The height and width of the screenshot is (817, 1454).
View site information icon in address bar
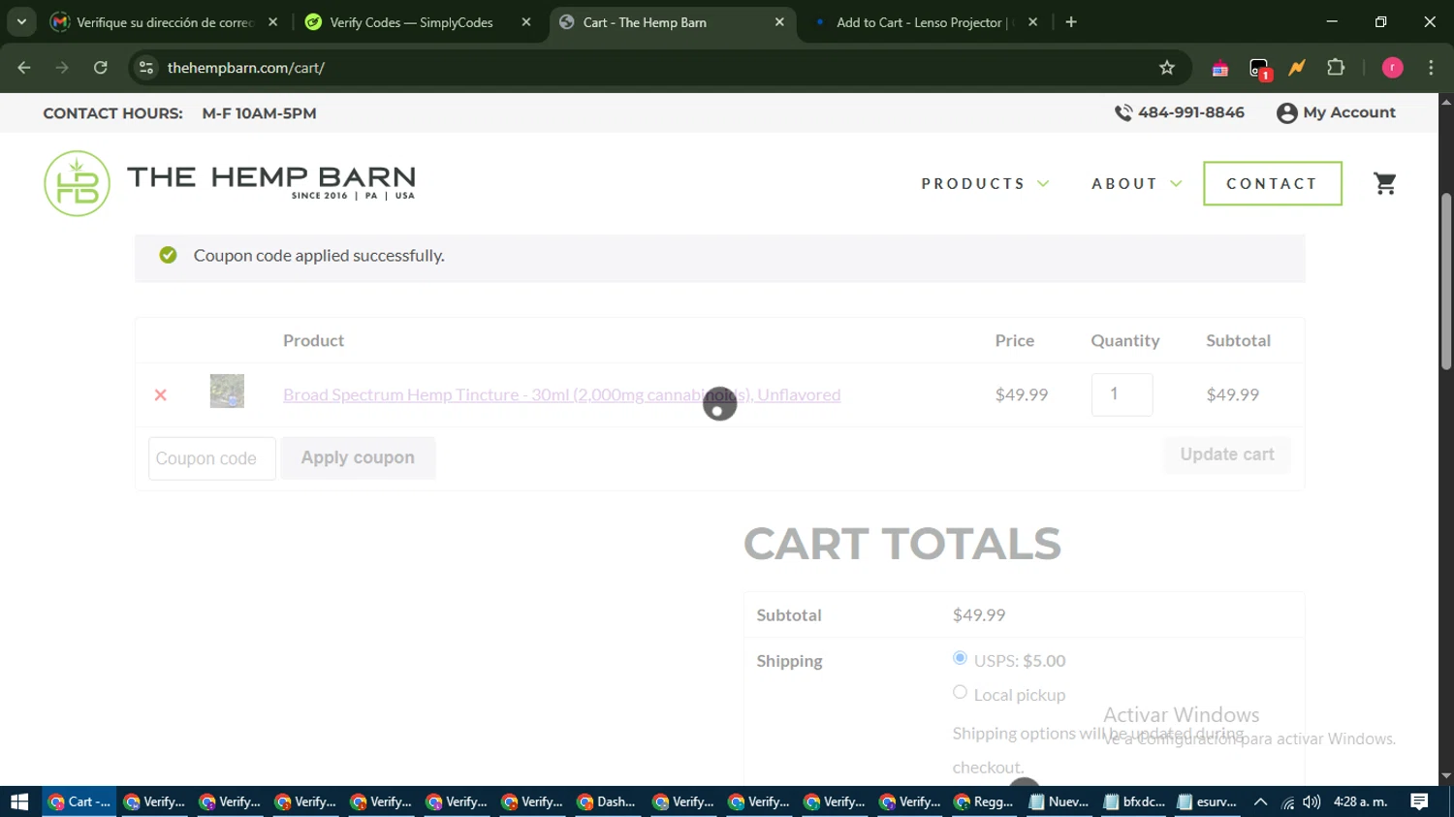(x=146, y=68)
